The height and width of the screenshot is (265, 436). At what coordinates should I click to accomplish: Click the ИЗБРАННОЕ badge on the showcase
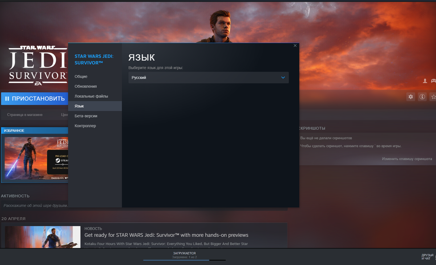click(x=14, y=130)
